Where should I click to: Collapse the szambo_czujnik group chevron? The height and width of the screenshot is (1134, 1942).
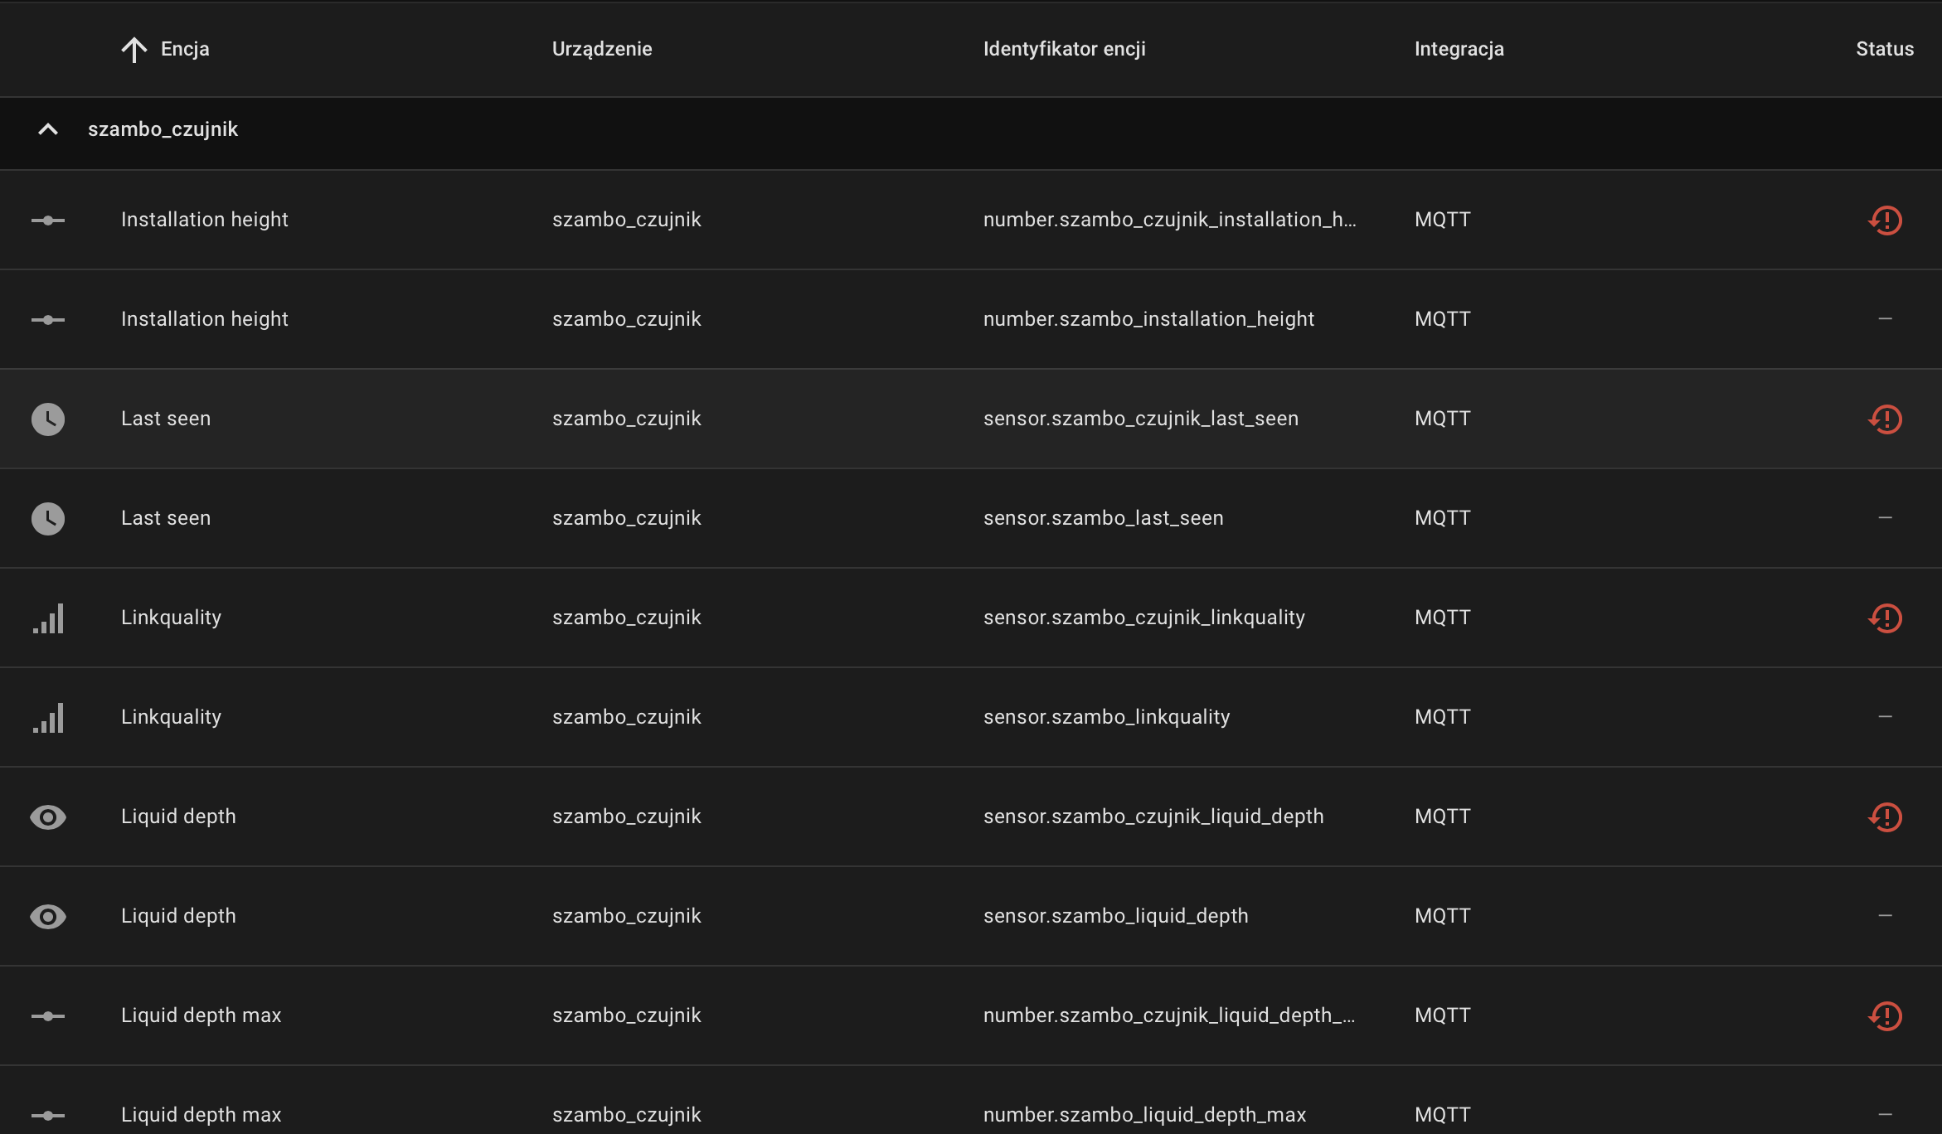click(x=48, y=130)
